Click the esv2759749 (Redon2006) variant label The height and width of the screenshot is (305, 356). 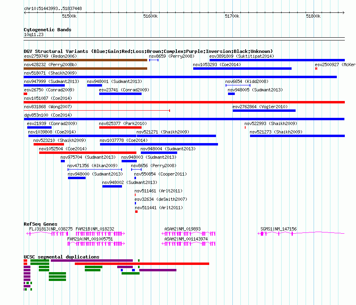coord(50,56)
